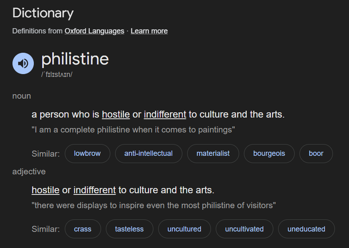Follow the 'hostile' link in noun definition
349x248 pixels.
coord(116,114)
